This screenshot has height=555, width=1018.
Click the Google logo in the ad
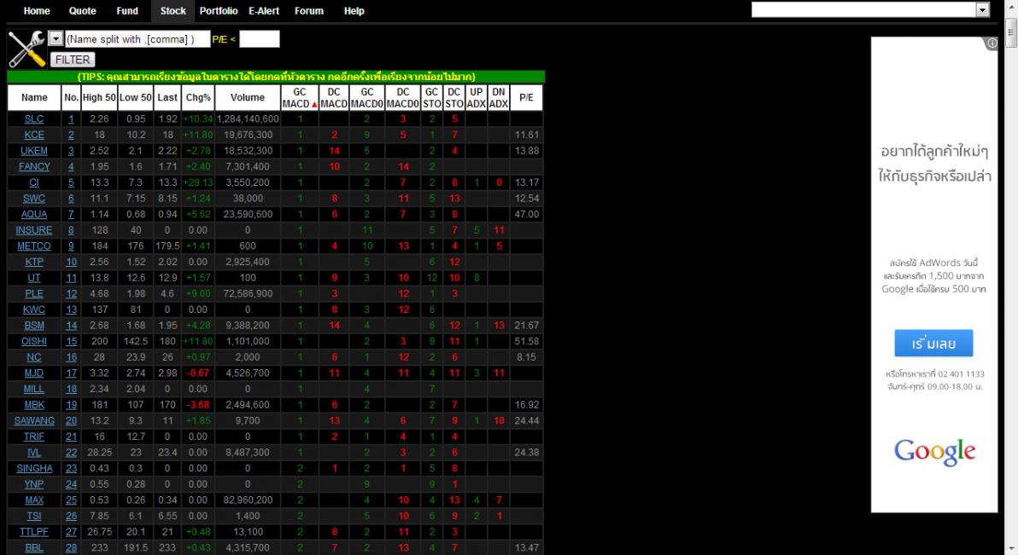tap(934, 452)
